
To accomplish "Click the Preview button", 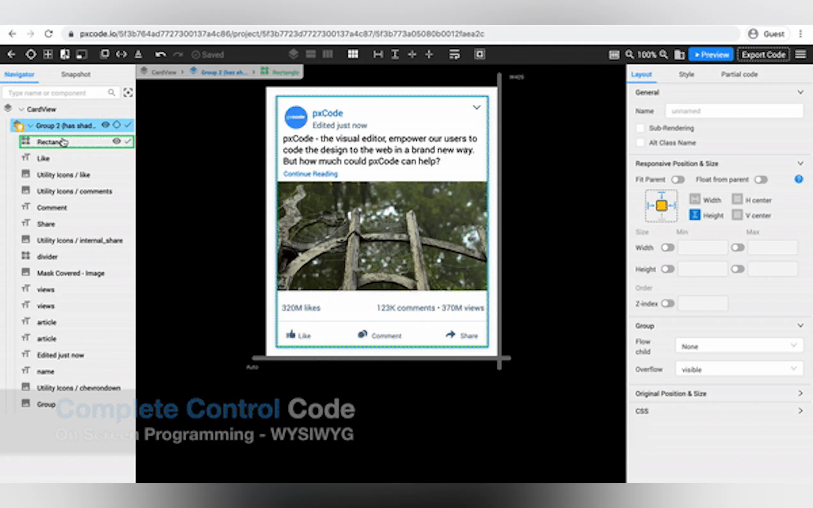I will pos(711,54).
